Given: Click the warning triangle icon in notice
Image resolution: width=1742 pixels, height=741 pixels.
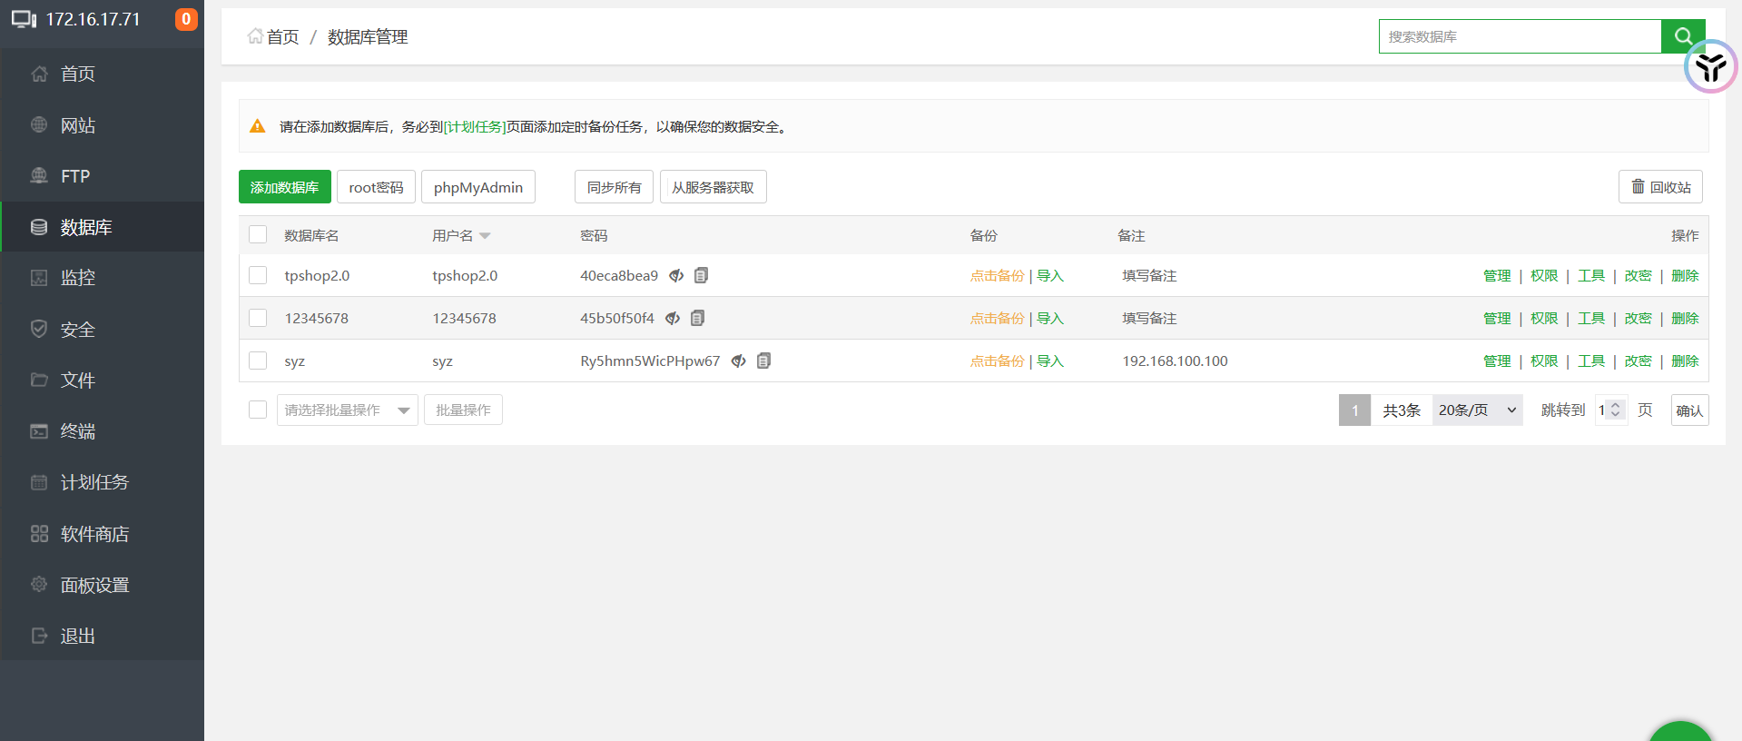Looking at the screenshot, I should tap(258, 126).
